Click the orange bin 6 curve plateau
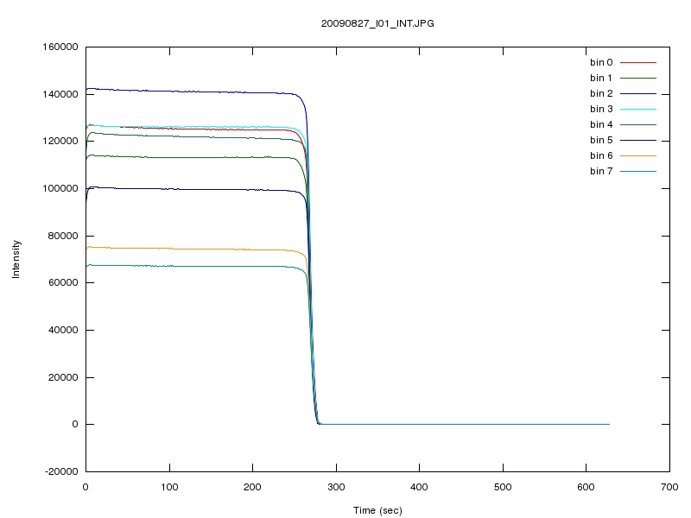Viewport: 691px width, 518px height. click(189, 250)
